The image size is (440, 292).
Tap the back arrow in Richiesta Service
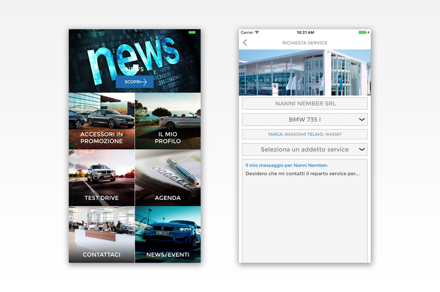click(245, 42)
